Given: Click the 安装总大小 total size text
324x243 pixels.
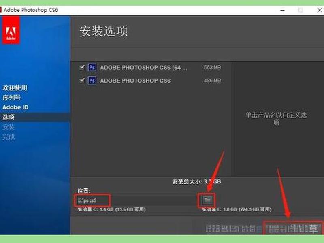Looking at the screenshot, I should pos(196,181).
